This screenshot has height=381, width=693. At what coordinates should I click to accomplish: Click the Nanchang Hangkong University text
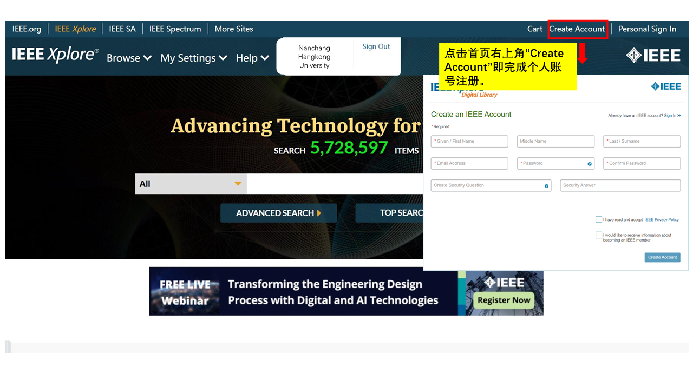pos(314,57)
